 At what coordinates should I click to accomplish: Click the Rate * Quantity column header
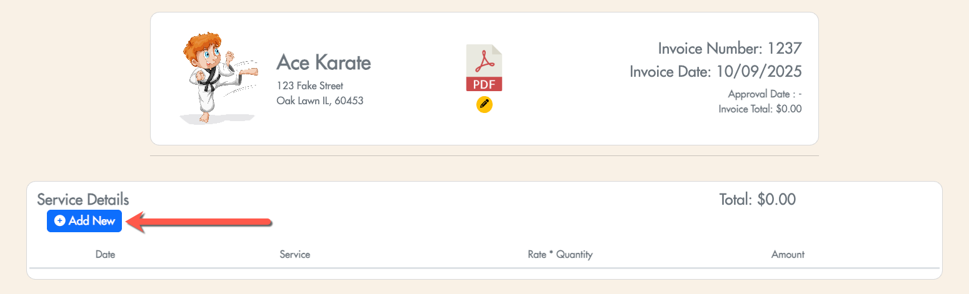pos(560,255)
